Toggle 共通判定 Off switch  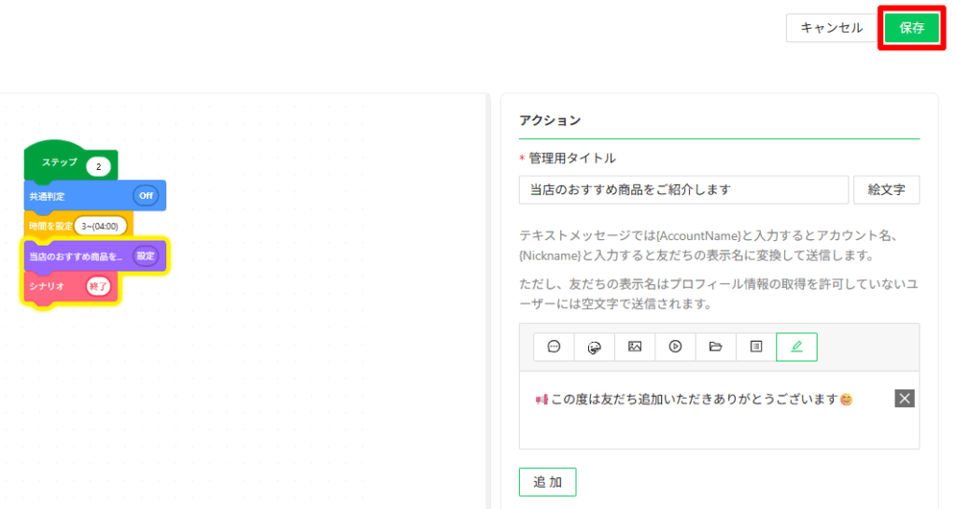point(146,196)
